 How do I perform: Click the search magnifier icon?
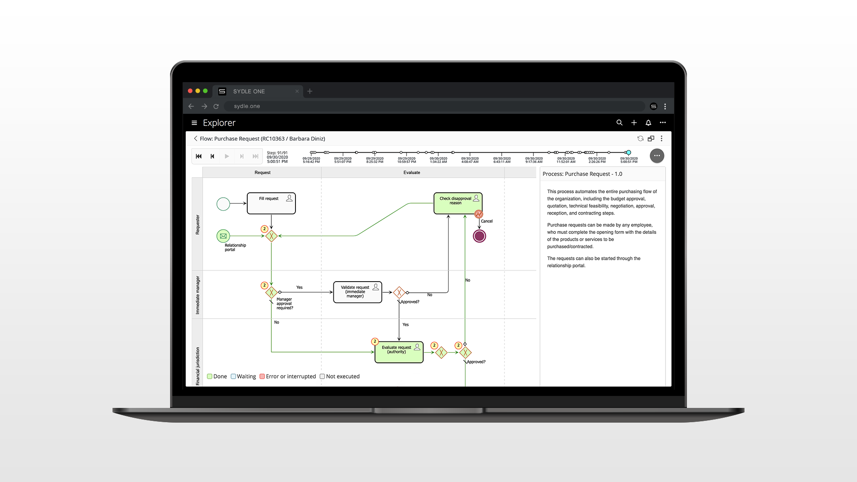(x=619, y=123)
